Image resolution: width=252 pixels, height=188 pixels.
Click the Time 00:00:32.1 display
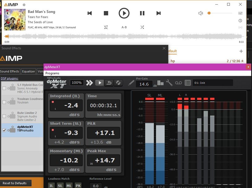(x=104, y=105)
